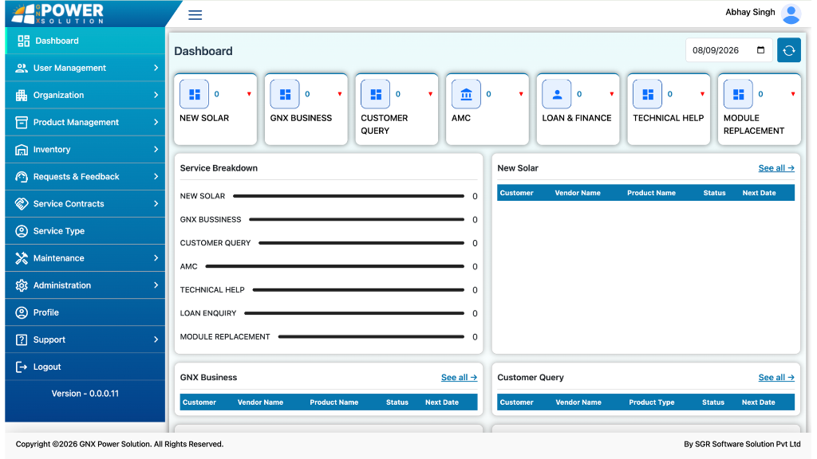Screen dimensions: 817x459
Task: Click the MODULE REPLACEMENT progress bar
Action: click(371, 337)
